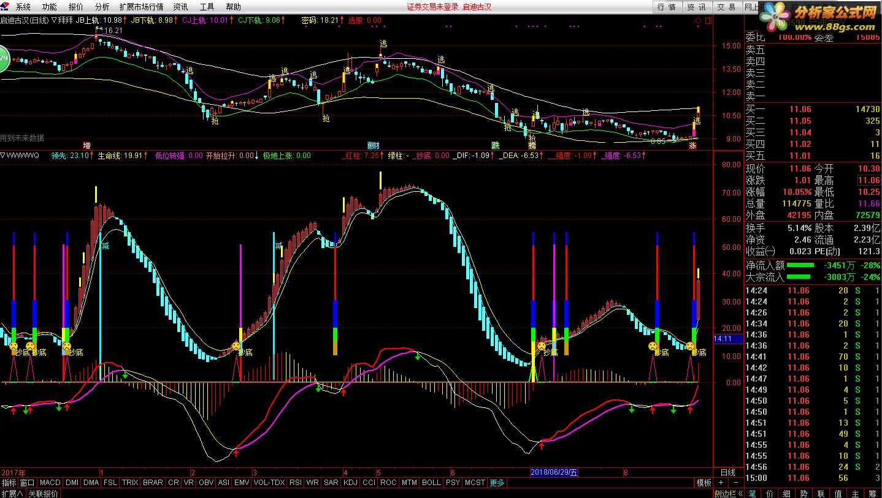
Task: Switch sub-chart to the KDJ indicator
Action: pyautogui.click(x=350, y=483)
